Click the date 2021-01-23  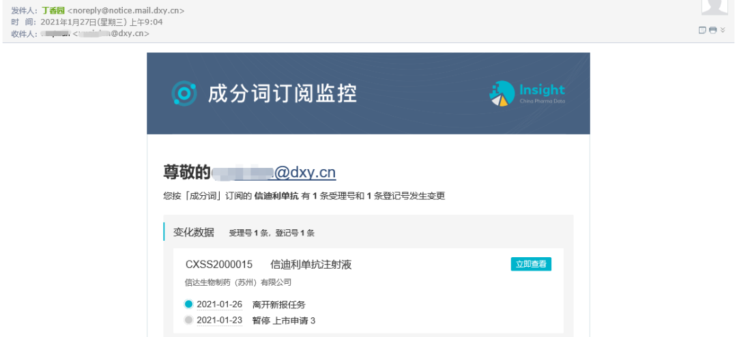[x=220, y=321]
